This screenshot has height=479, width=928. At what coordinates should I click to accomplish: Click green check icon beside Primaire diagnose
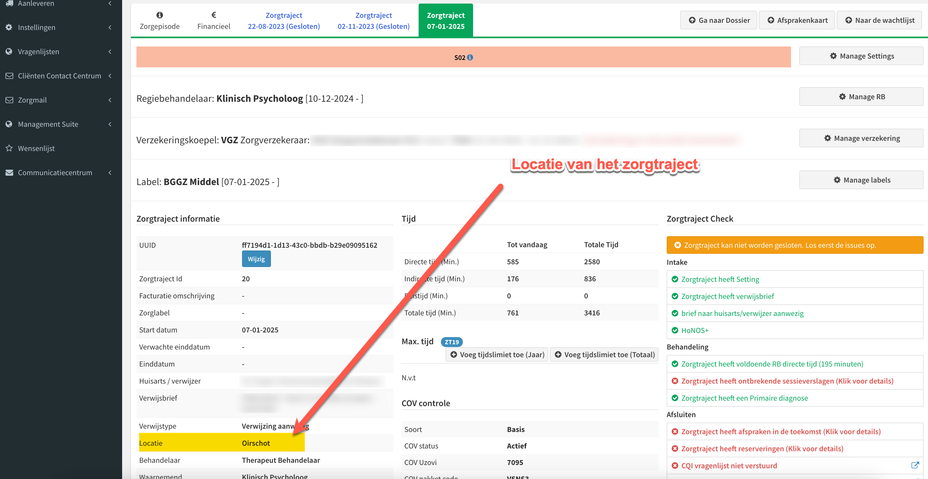tap(675, 398)
